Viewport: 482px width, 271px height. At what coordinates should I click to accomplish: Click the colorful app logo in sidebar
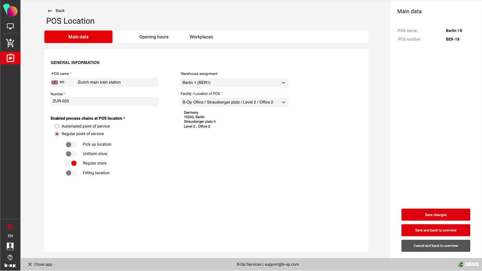pos(10,10)
